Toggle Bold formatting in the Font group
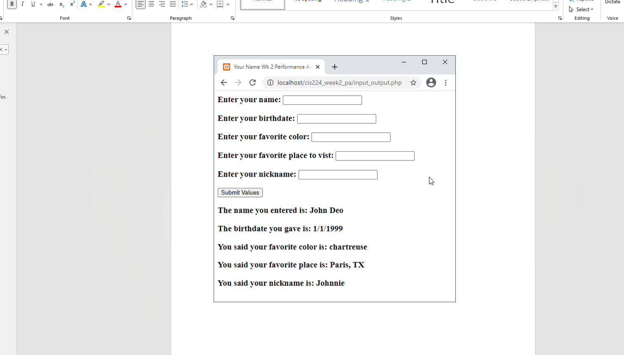The height and width of the screenshot is (355, 624). pyautogui.click(x=12, y=4)
